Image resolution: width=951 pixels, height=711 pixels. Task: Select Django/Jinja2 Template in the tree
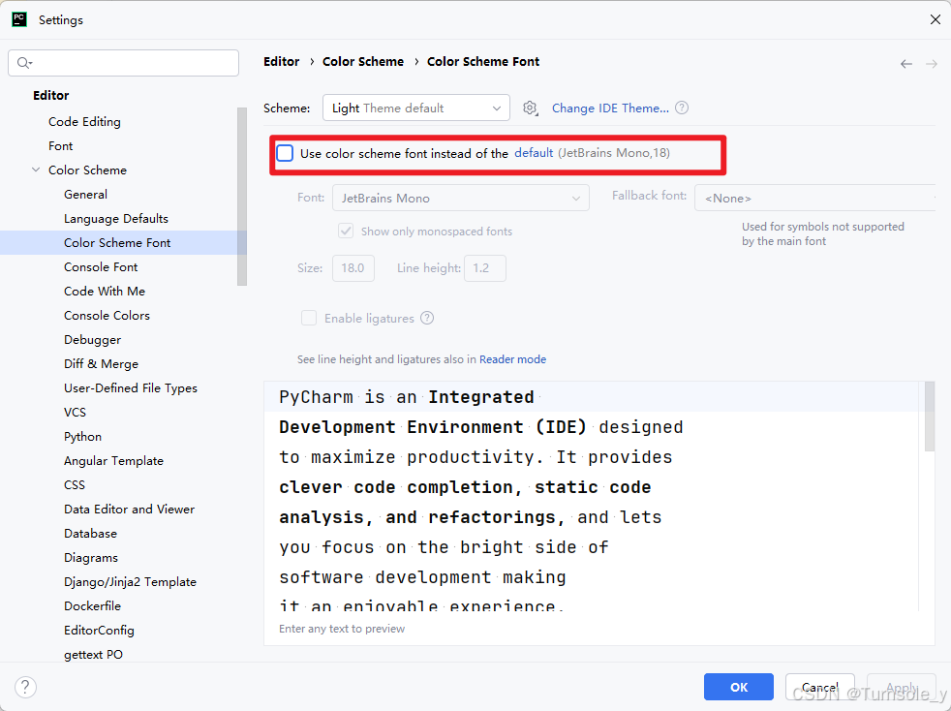130,582
